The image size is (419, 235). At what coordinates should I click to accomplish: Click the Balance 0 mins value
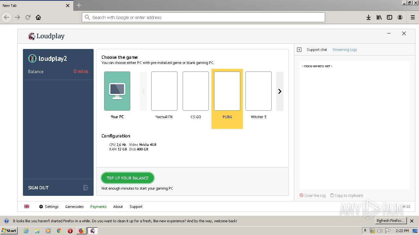pos(81,71)
